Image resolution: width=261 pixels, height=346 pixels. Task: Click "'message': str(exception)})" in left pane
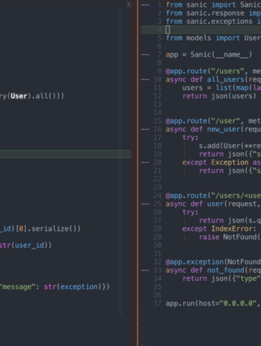point(55,287)
